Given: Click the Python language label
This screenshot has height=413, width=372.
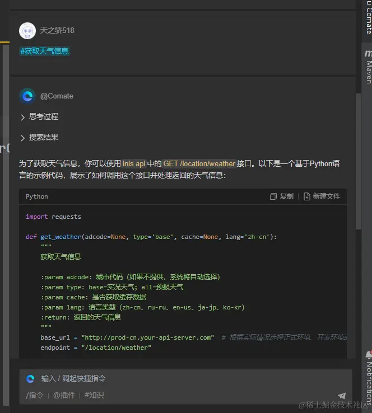Looking at the screenshot, I should pos(37,196).
